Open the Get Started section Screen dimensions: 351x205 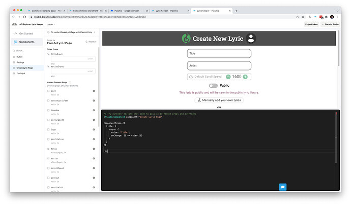[26, 33]
